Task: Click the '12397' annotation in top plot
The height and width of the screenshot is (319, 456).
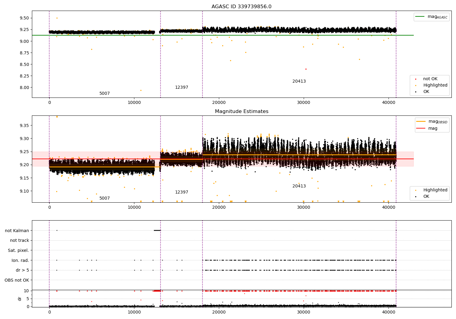Action: click(181, 87)
